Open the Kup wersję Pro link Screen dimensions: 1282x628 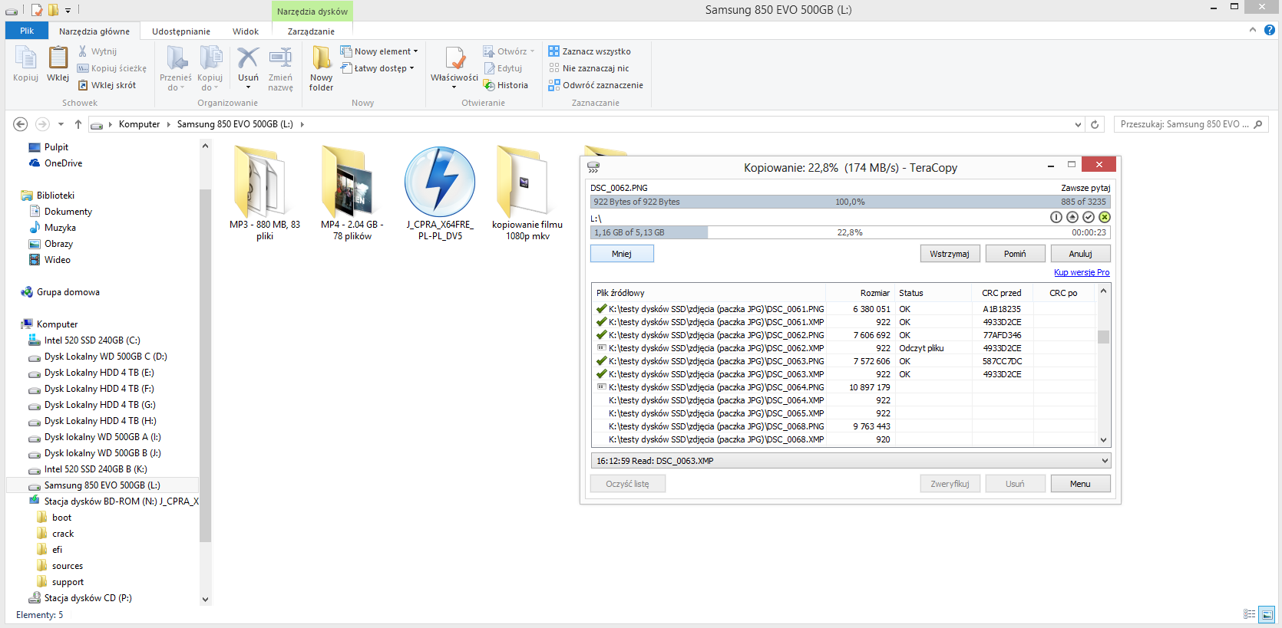(1082, 272)
